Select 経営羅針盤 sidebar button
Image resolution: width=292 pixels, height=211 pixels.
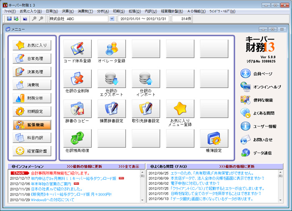pos(32,151)
